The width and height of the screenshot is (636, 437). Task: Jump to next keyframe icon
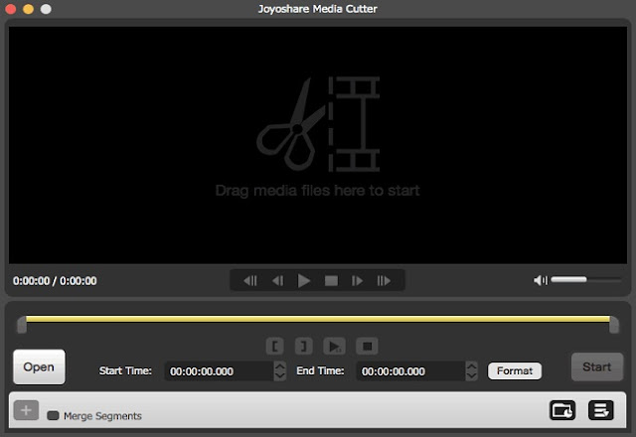[384, 280]
